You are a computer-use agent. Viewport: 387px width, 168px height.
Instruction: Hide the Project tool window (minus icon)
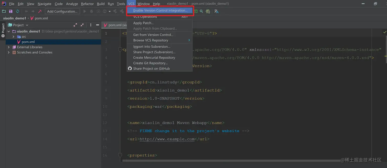98,25
